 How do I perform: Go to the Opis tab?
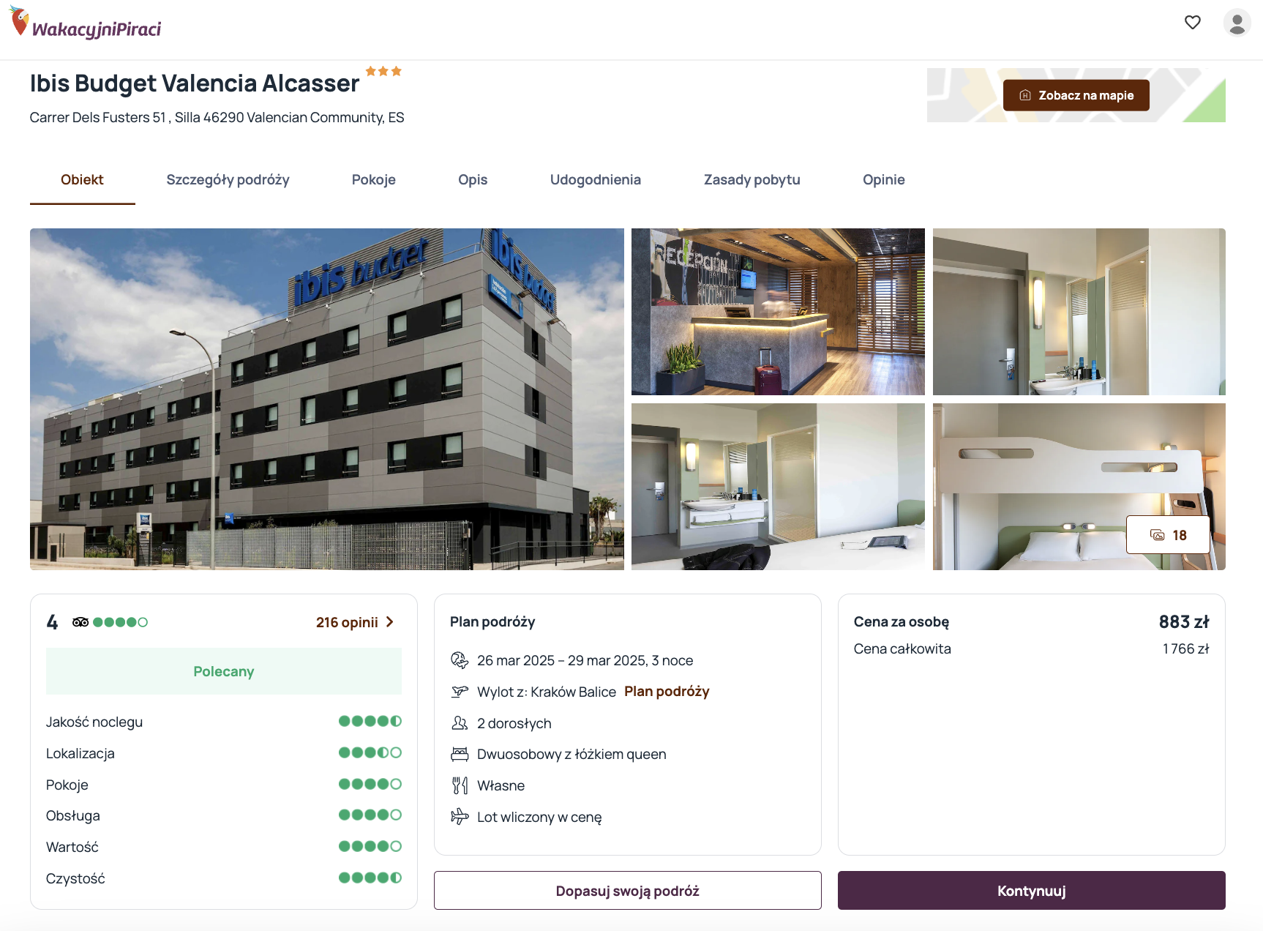[473, 180]
